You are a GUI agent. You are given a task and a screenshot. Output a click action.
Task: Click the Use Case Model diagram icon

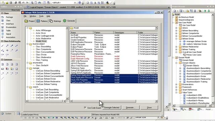tap(180, 25)
